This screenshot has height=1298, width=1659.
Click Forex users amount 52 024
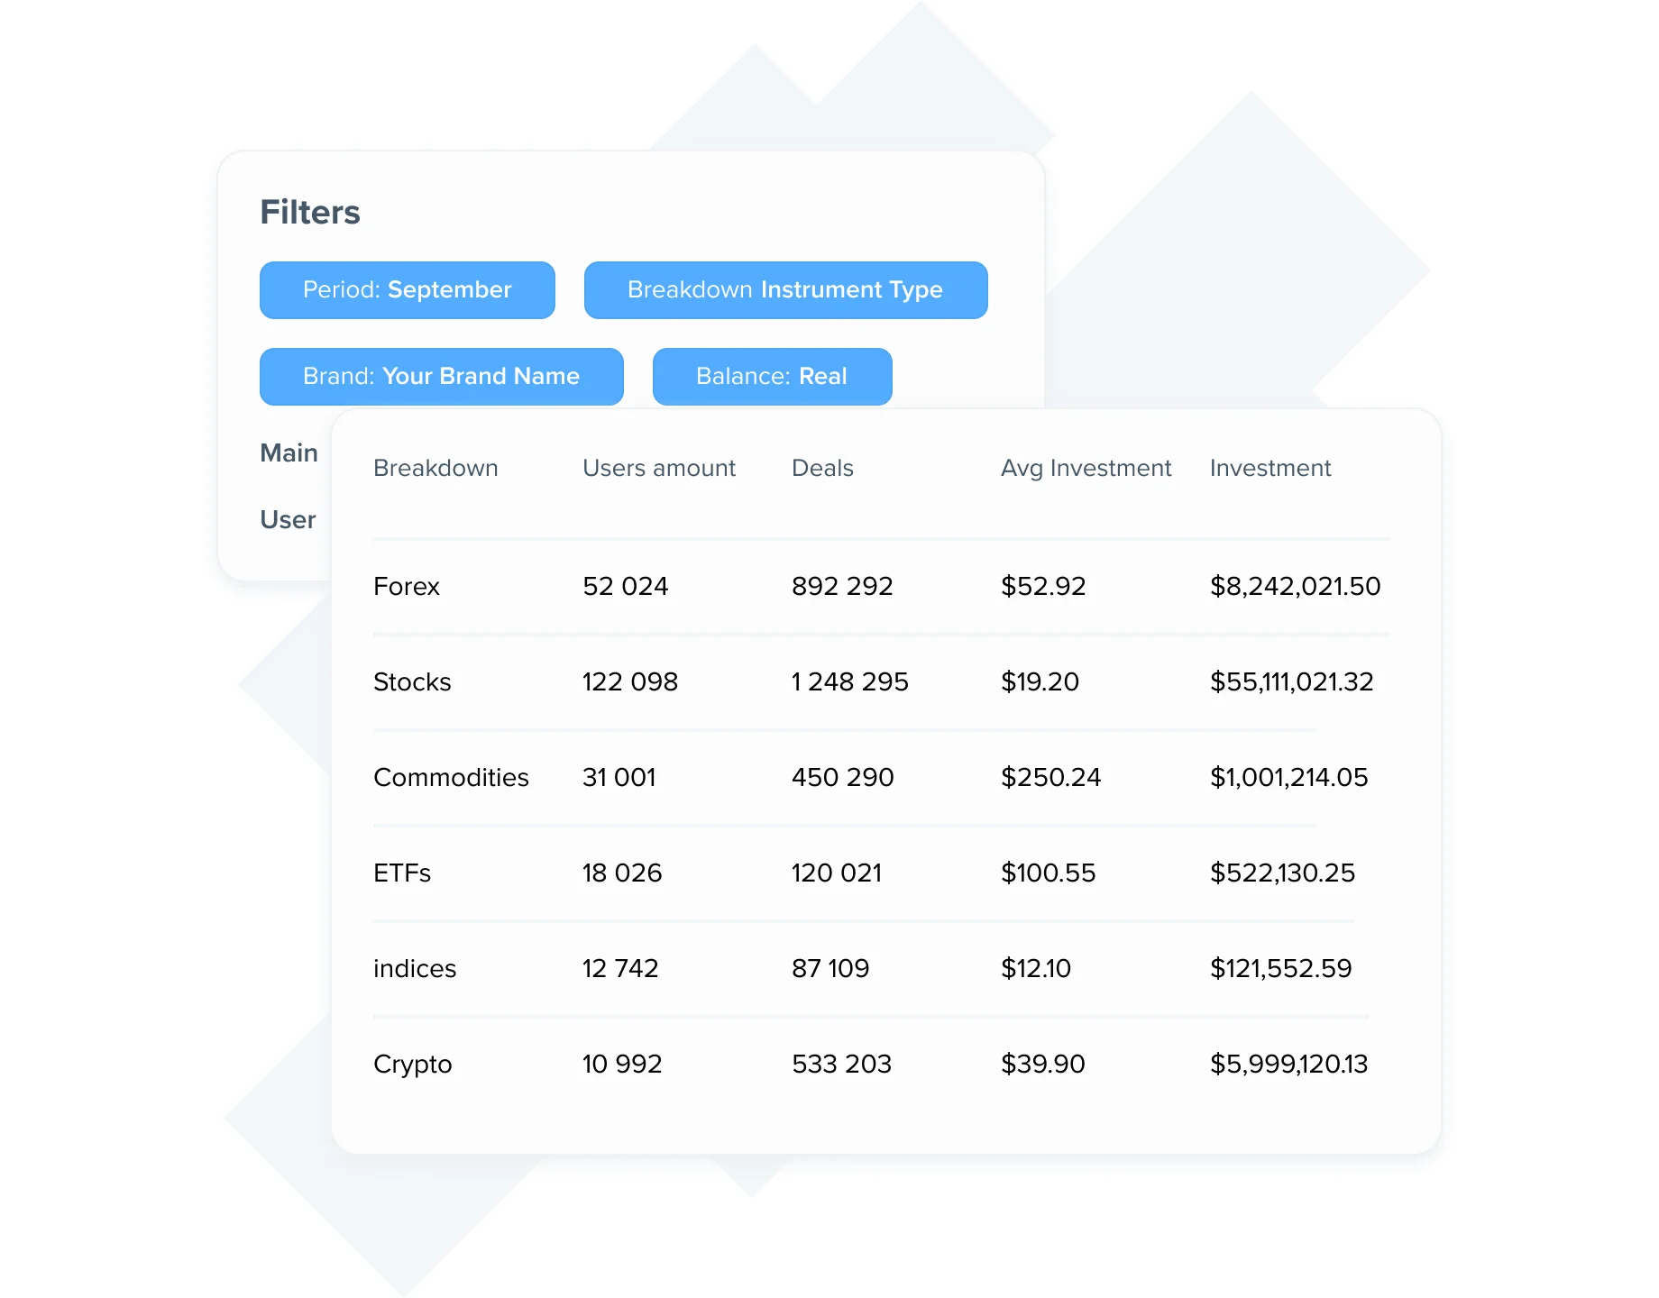(626, 586)
